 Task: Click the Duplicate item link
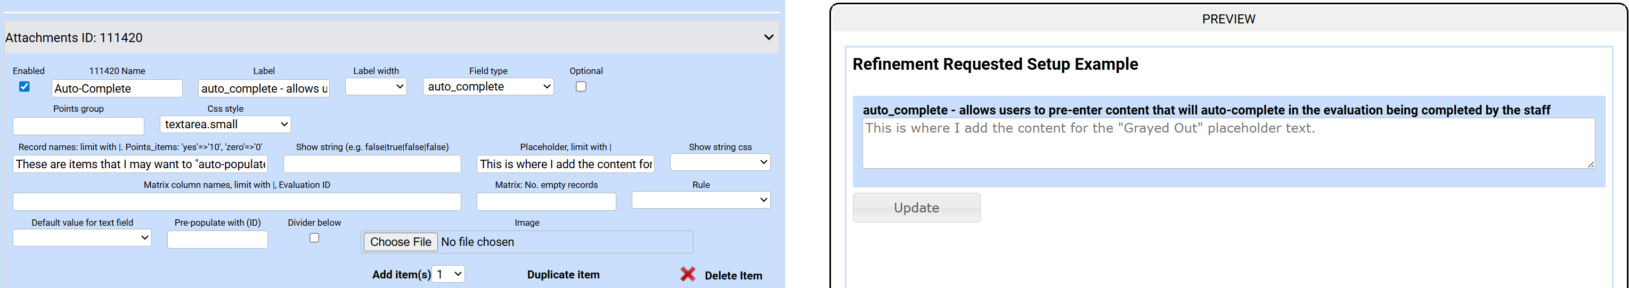point(563,275)
